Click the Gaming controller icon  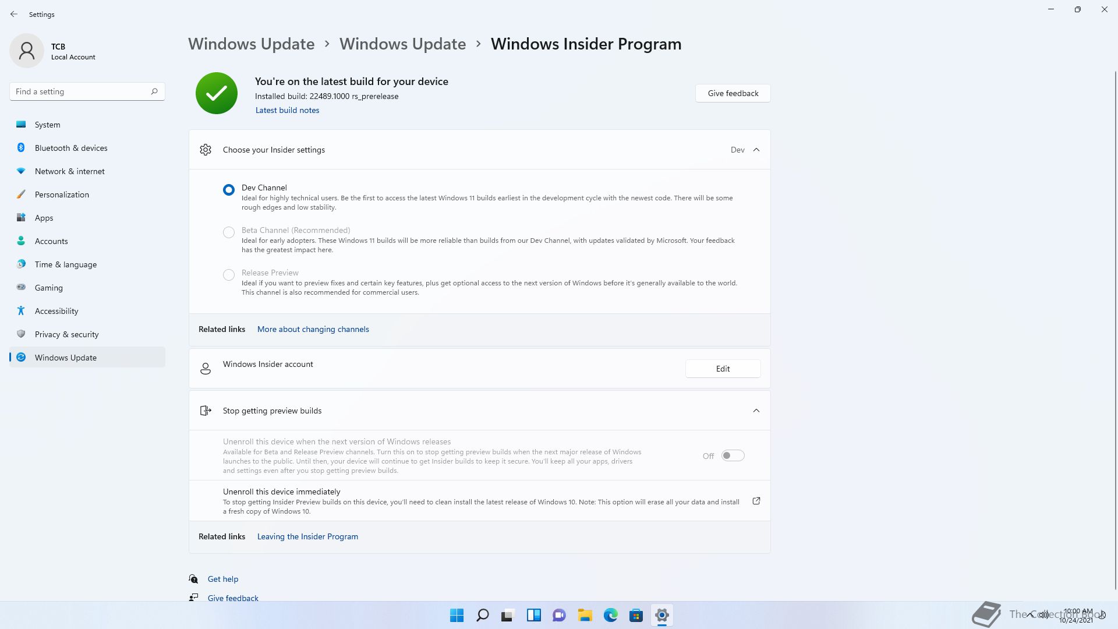pos(21,287)
